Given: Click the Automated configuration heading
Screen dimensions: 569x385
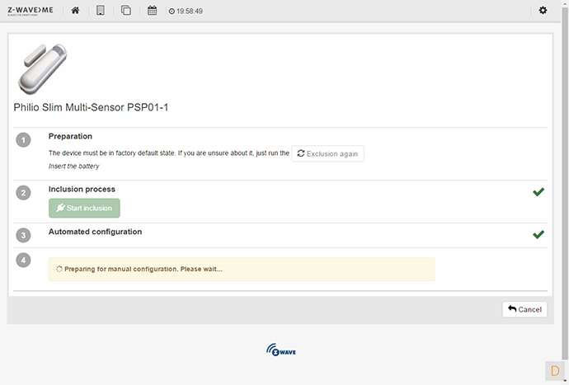Looking at the screenshot, I should click(x=95, y=232).
